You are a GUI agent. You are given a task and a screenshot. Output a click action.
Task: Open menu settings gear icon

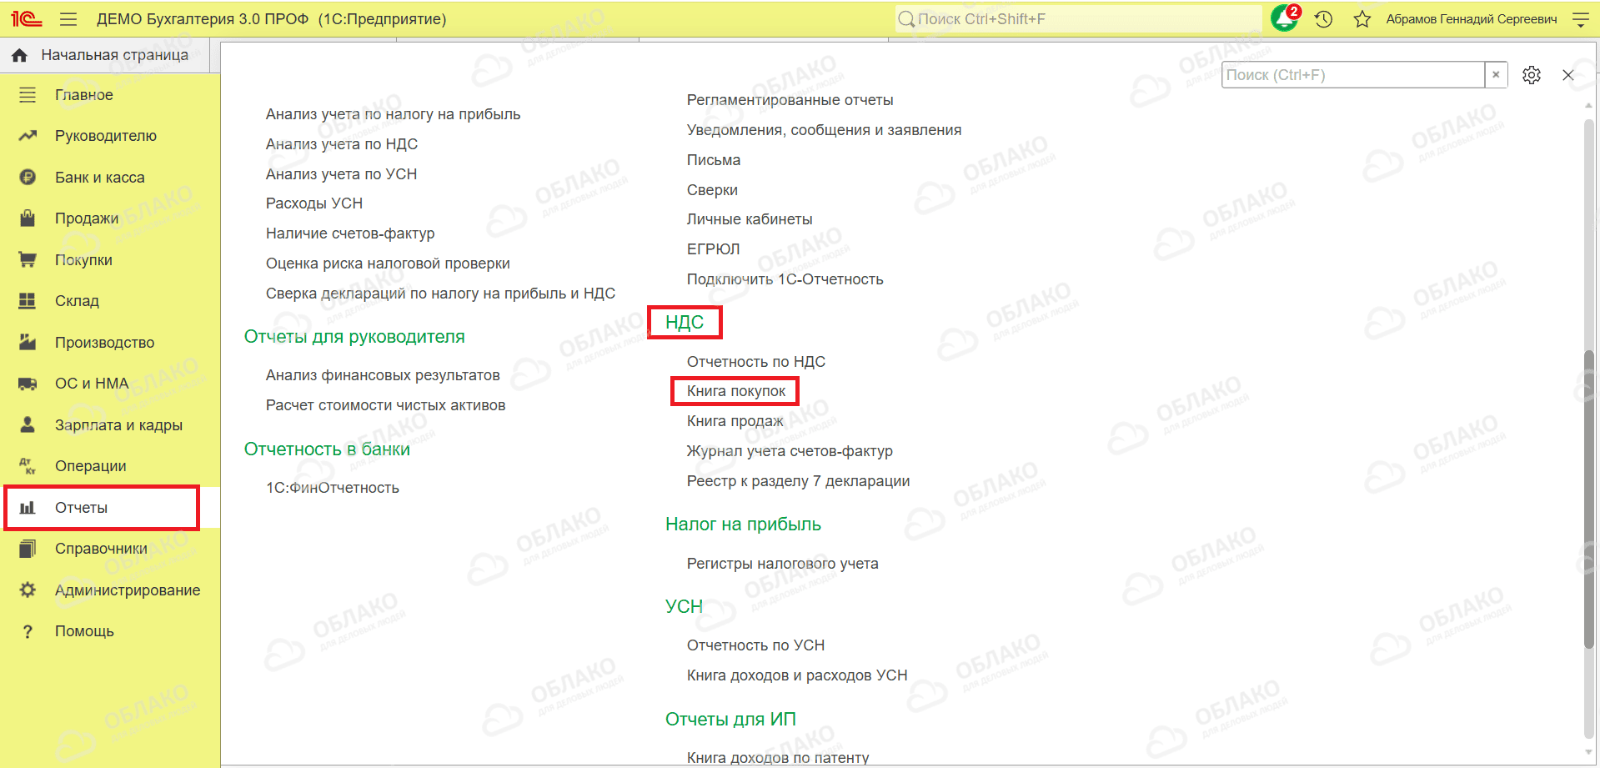click(x=1532, y=75)
